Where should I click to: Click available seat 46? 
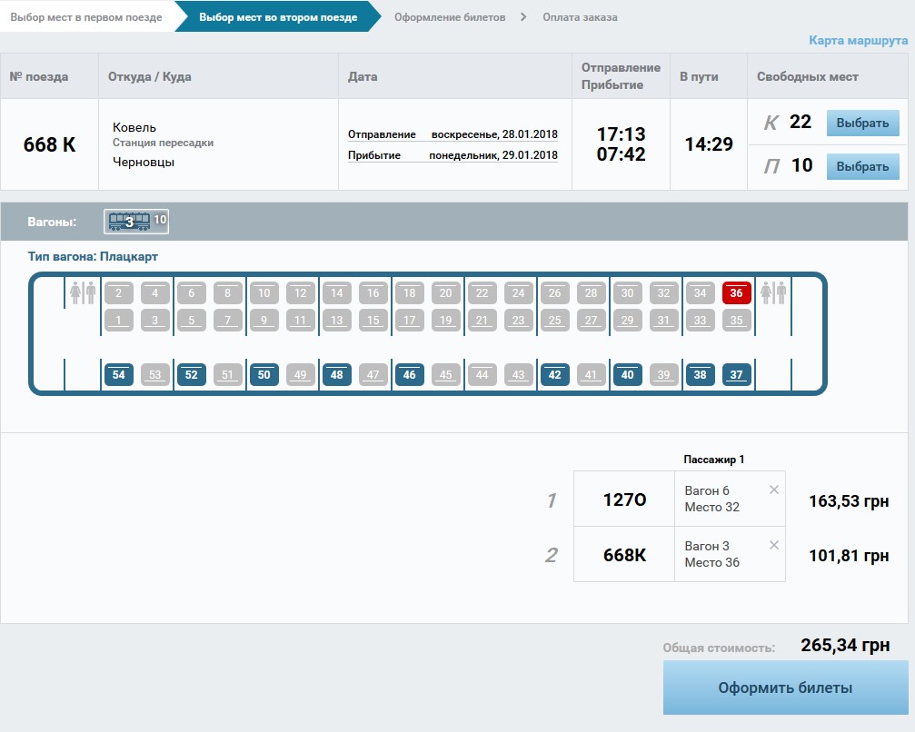point(409,374)
